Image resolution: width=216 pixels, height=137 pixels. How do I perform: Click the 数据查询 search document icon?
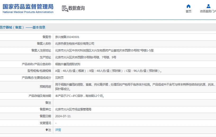click(x=65, y=9)
